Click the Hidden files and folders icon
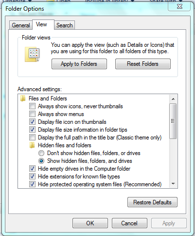This screenshot has width=195, height=236. point(32,145)
